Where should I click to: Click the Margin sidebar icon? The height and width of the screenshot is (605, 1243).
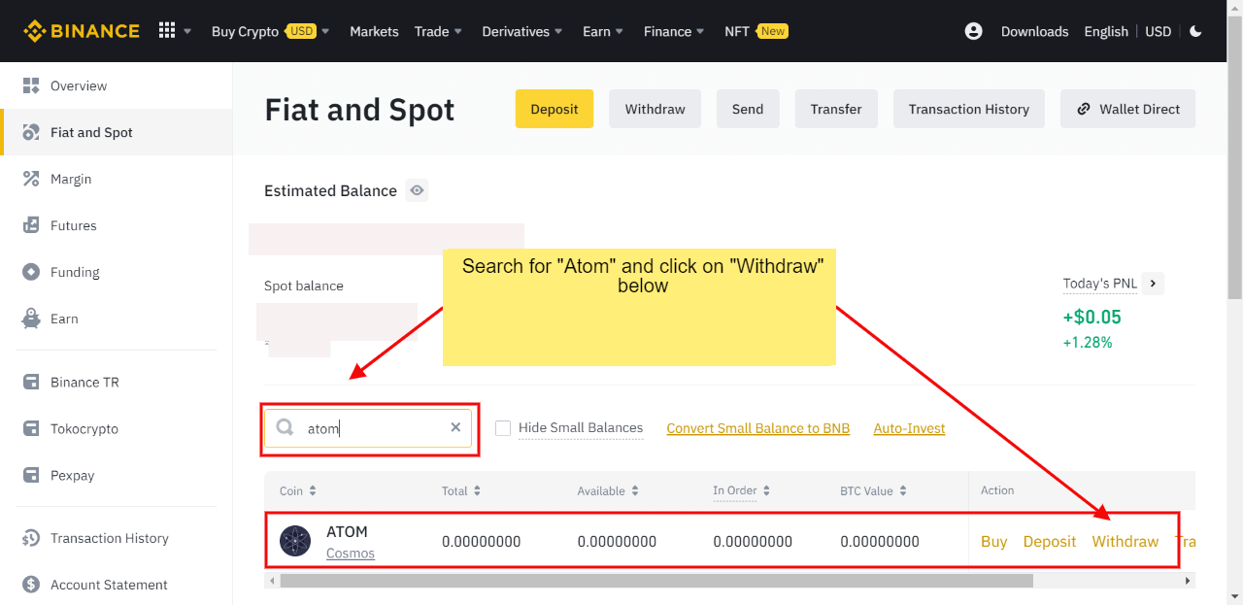point(31,179)
